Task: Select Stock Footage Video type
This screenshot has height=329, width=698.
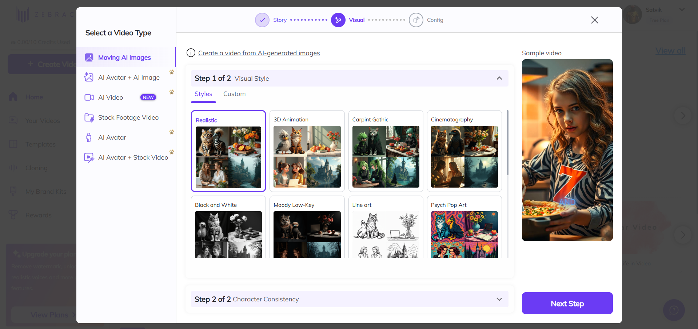Action: (x=128, y=117)
